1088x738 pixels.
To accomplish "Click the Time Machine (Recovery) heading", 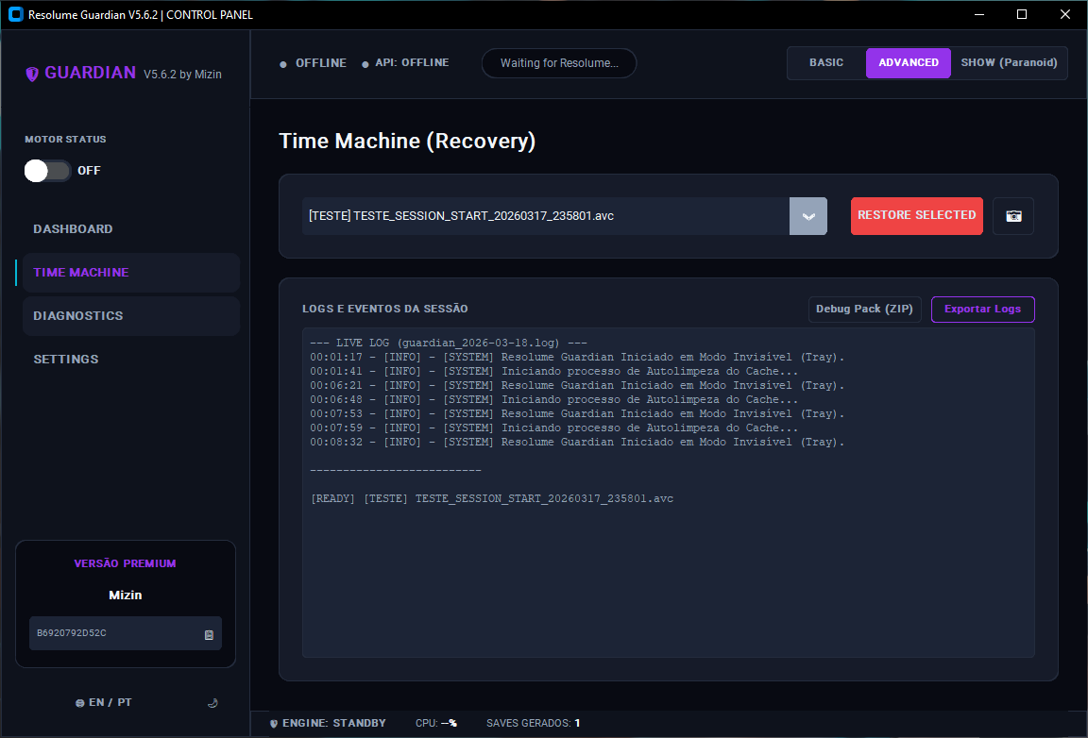I will pyautogui.click(x=407, y=141).
